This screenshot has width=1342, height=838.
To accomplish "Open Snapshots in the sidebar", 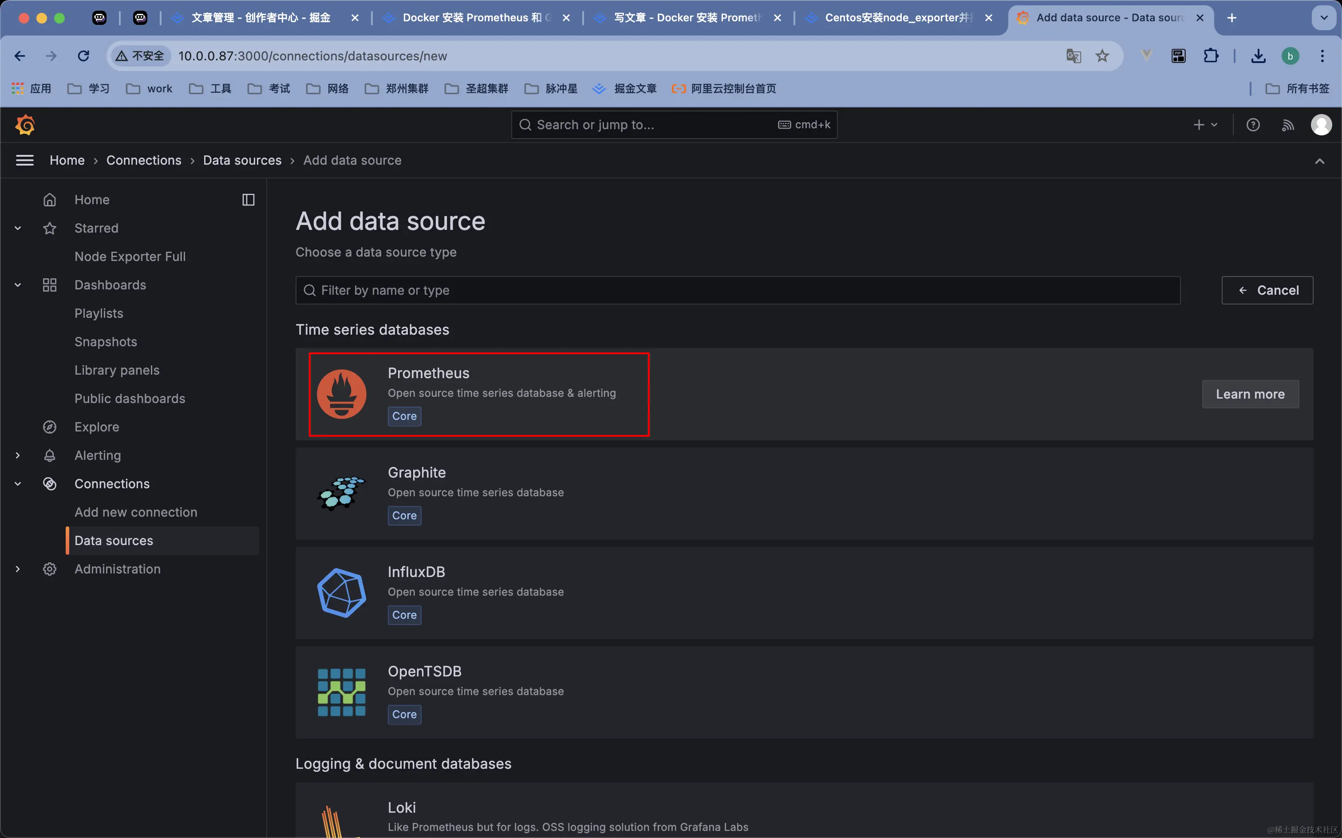I will [106, 341].
